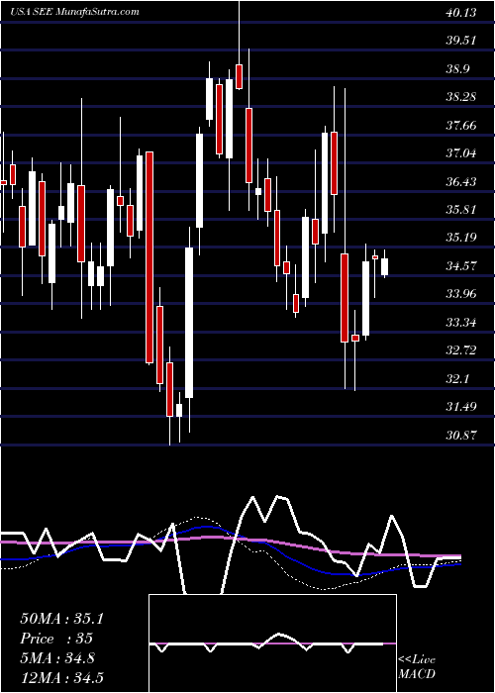Click the last white candlestick on the right
This screenshot has width=495, height=693.
[384, 267]
